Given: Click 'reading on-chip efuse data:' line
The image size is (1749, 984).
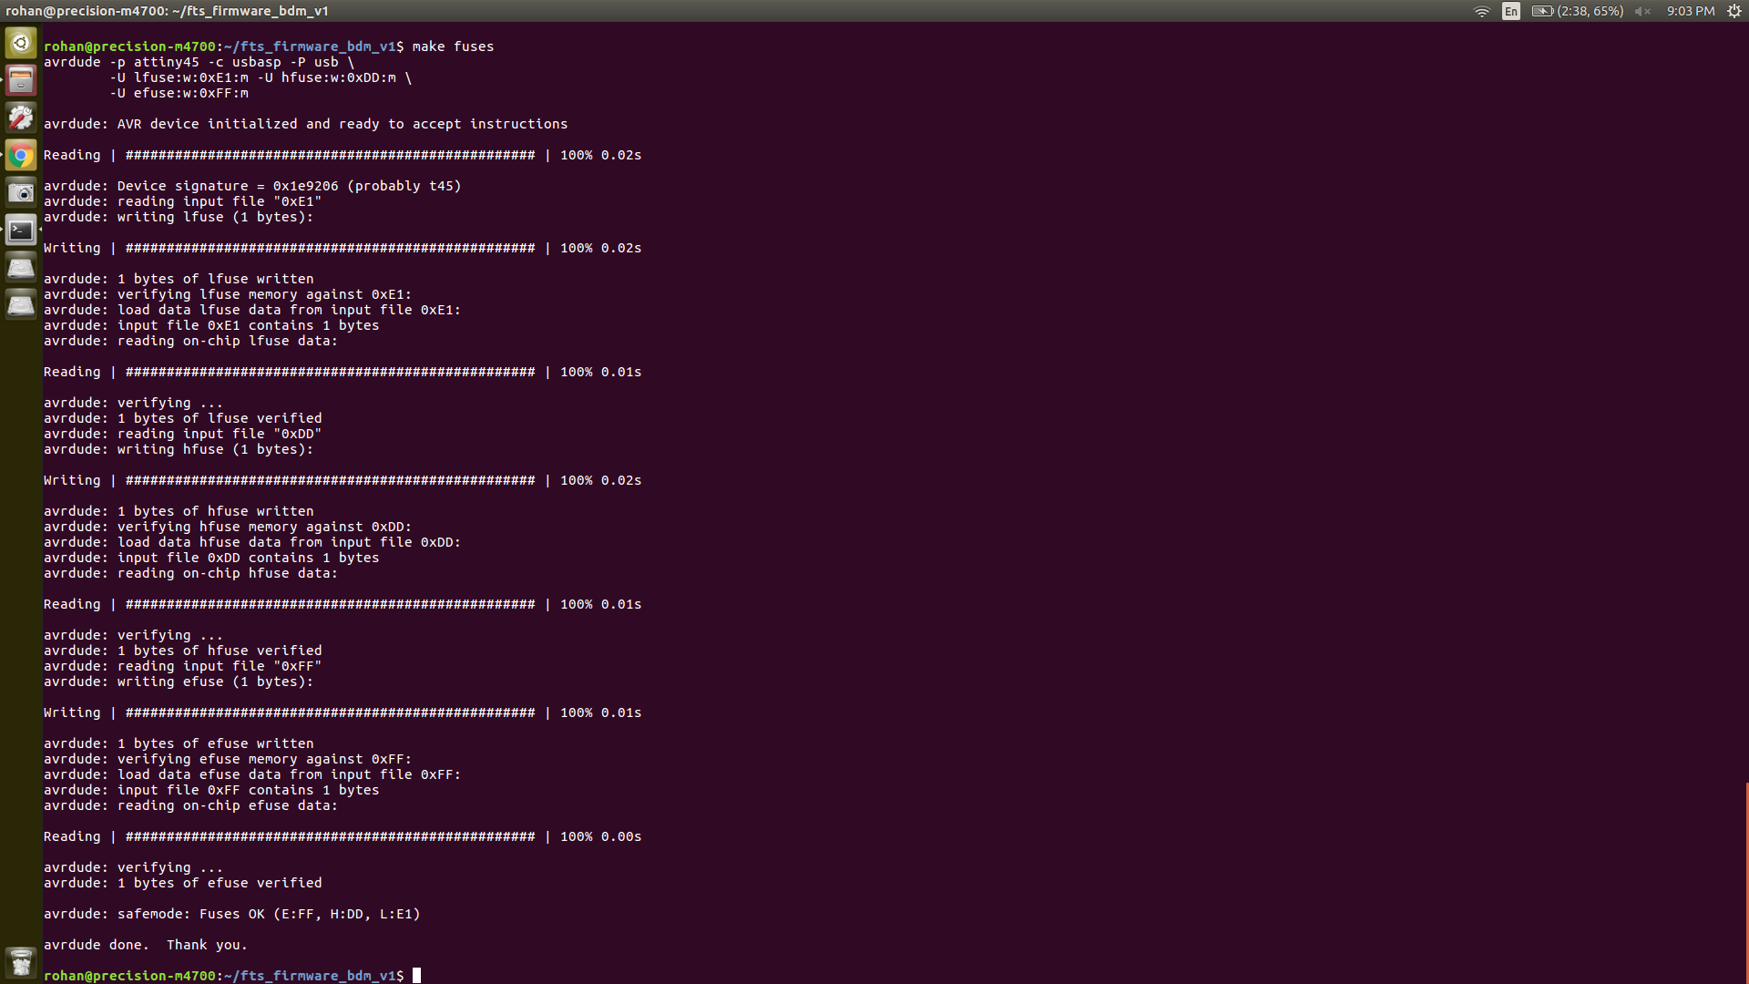Looking at the screenshot, I should point(190,805).
